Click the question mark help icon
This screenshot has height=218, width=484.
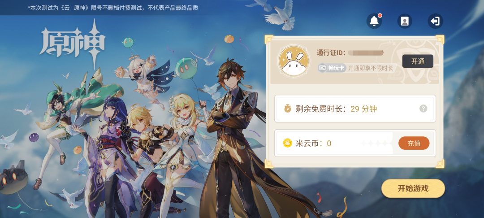tap(423, 109)
